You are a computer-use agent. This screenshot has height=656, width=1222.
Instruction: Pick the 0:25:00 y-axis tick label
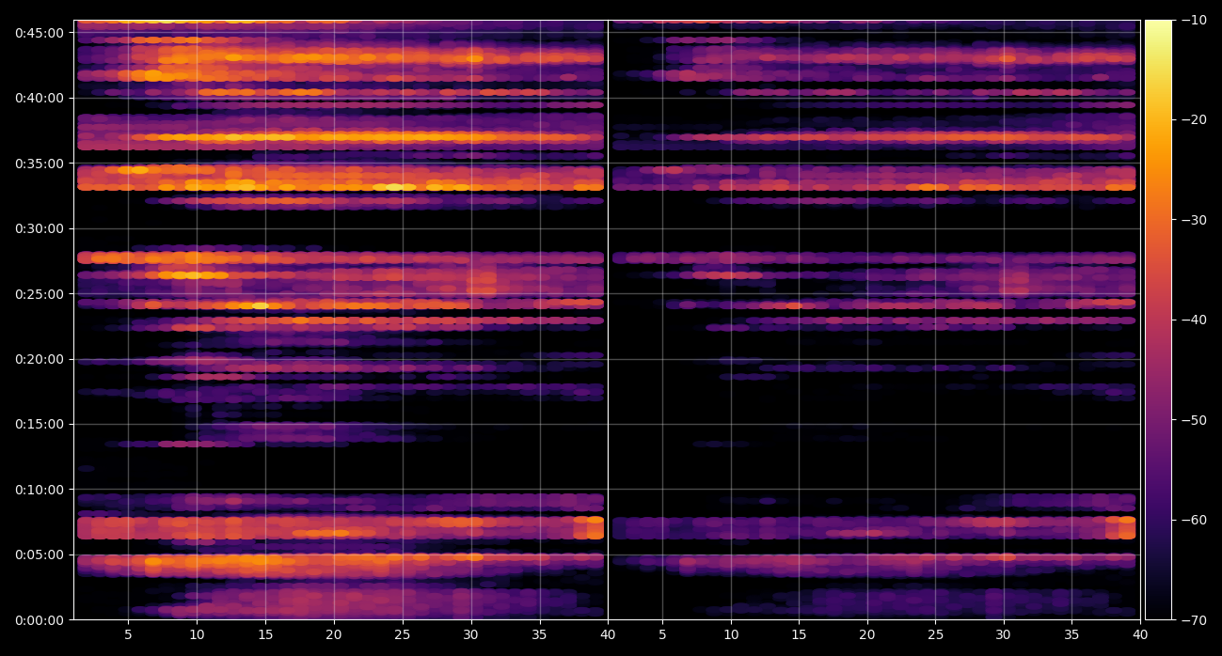[x=40, y=294]
